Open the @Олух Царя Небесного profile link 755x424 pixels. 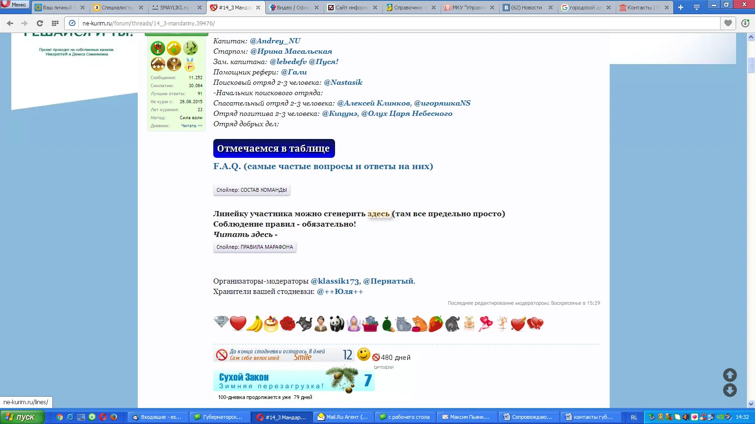coord(407,114)
